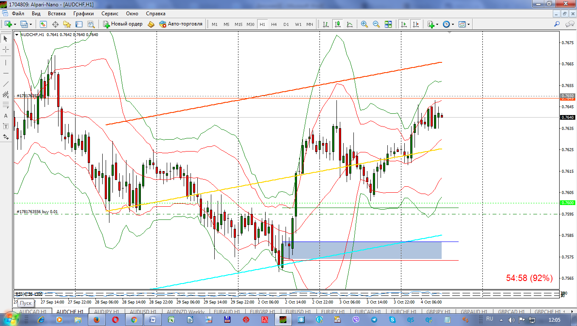Switch to the D1 timeframe

click(x=286, y=24)
